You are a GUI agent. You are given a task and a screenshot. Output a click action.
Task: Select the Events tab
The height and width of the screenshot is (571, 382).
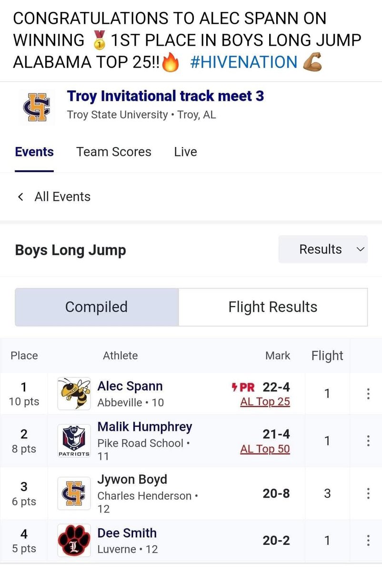[x=34, y=152]
